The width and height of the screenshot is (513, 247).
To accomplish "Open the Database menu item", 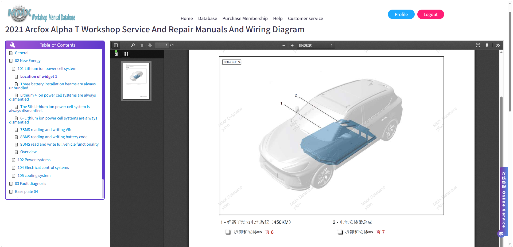I will click(208, 18).
